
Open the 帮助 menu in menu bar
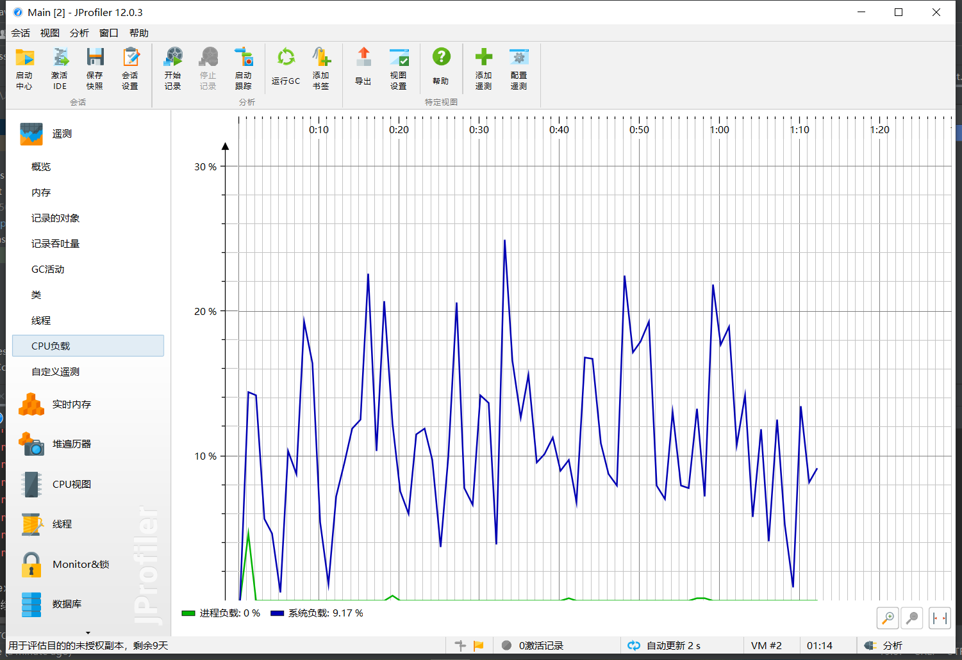(x=139, y=33)
